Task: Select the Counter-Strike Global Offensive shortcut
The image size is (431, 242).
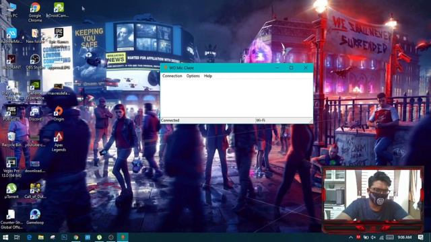Action: pos(11,219)
